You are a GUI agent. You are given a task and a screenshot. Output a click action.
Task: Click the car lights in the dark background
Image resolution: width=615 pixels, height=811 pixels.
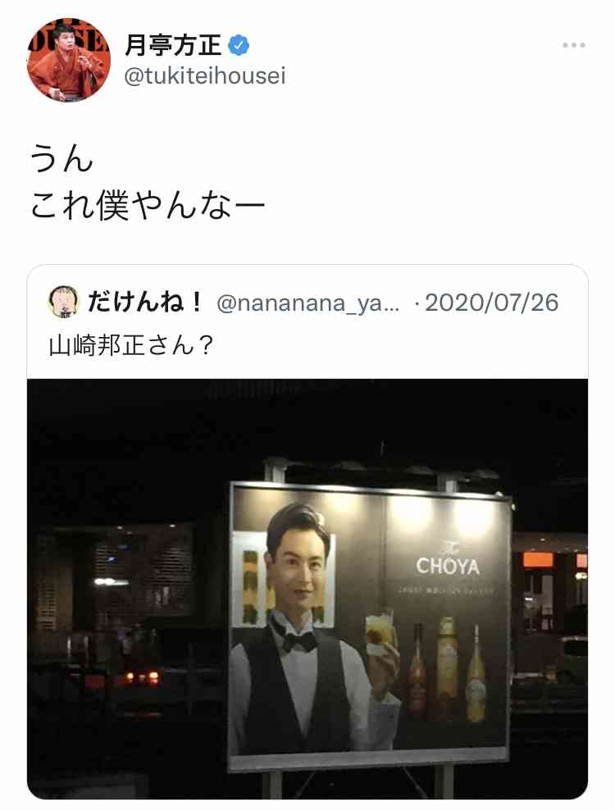143,677
